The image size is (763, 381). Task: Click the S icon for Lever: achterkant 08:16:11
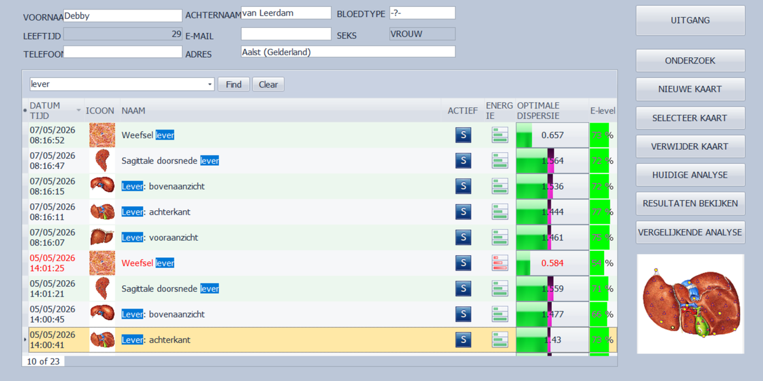tap(463, 211)
